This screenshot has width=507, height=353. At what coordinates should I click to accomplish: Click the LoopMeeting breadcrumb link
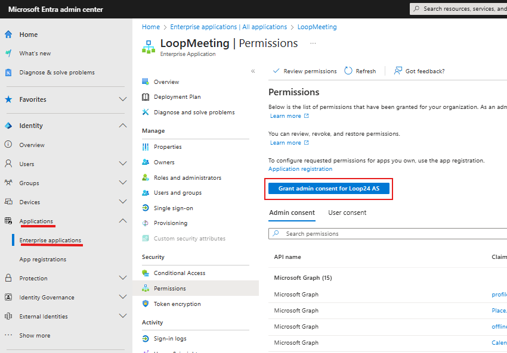(x=317, y=27)
